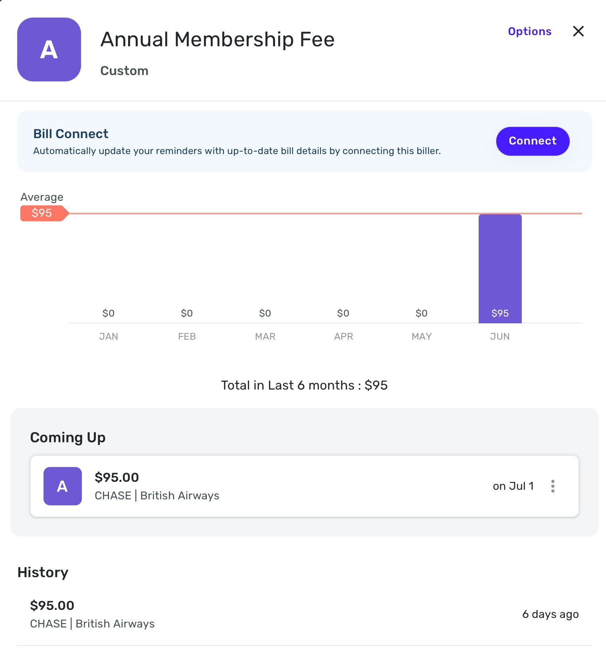The height and width of the screenshot is (661, 606).
Task: Click the Bill Connect heading
Action: click(71, 134)
